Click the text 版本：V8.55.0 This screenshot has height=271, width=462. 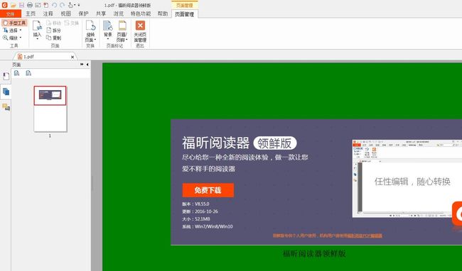coord(195,204)
